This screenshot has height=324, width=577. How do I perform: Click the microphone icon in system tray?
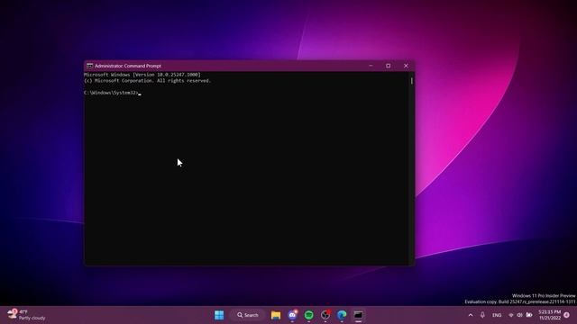click(x=482, y=315)
